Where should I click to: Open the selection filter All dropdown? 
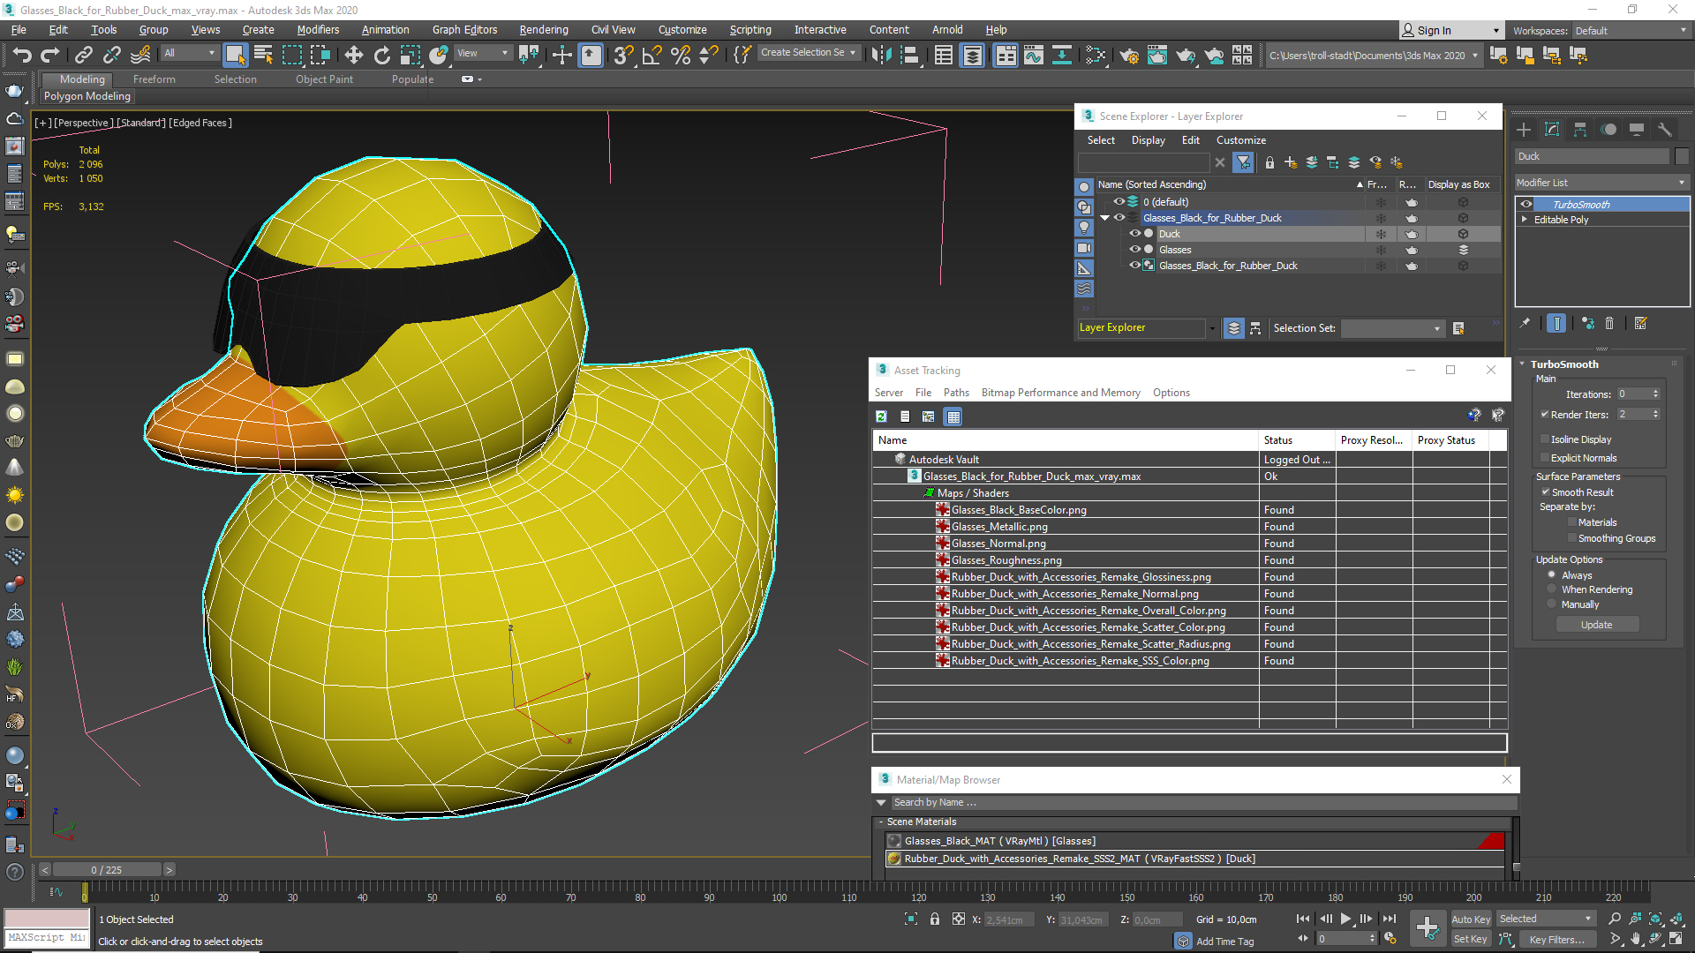190,53
